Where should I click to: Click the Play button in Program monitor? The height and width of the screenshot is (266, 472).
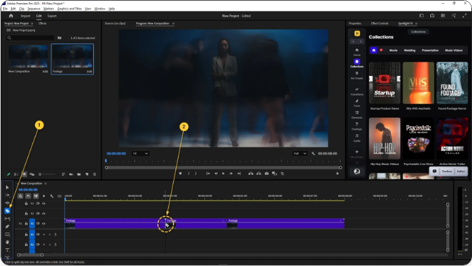[x=223, y=173]
